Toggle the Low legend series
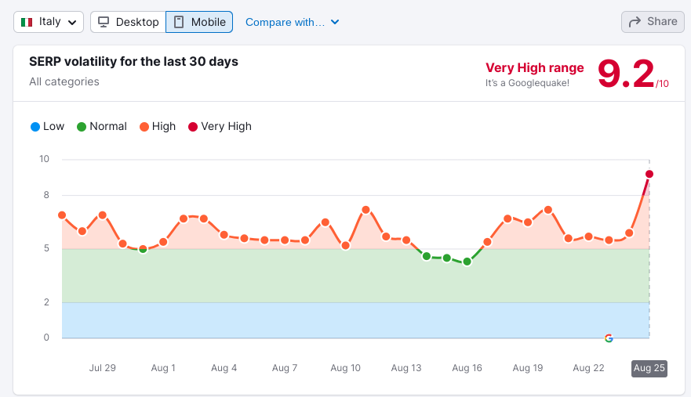The width and height of the screenshot is (691, 397). point(47,127)
